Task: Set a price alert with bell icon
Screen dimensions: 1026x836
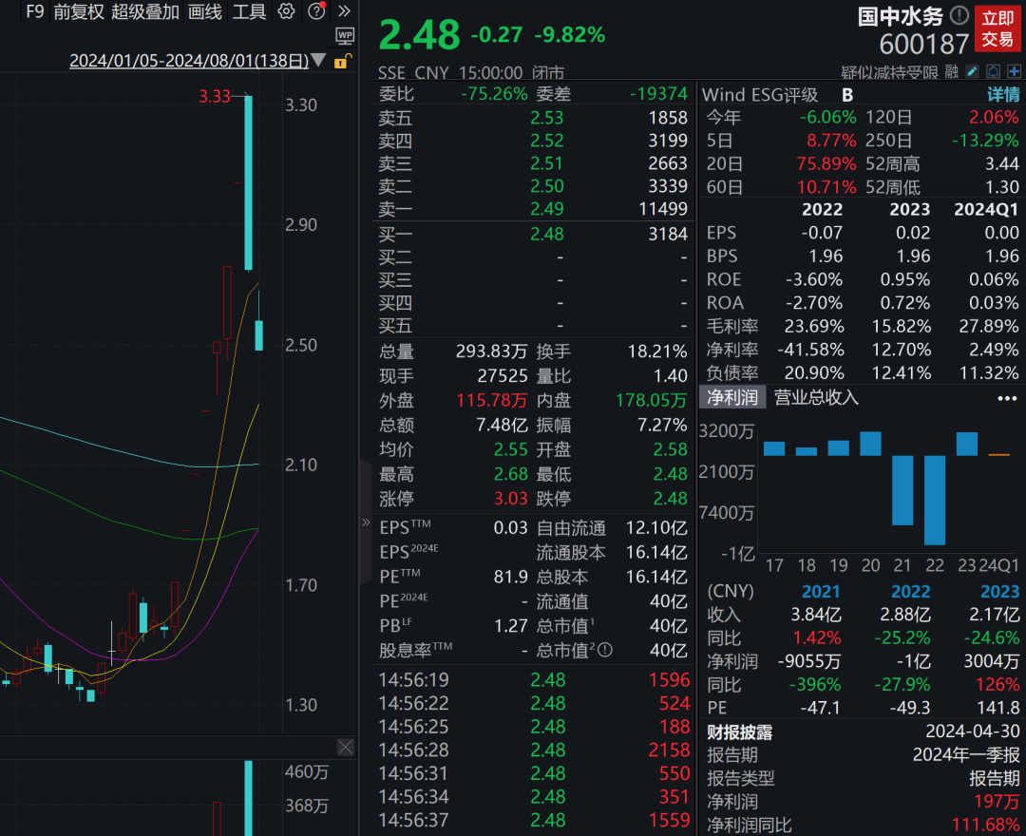Action: click(993, 71)
